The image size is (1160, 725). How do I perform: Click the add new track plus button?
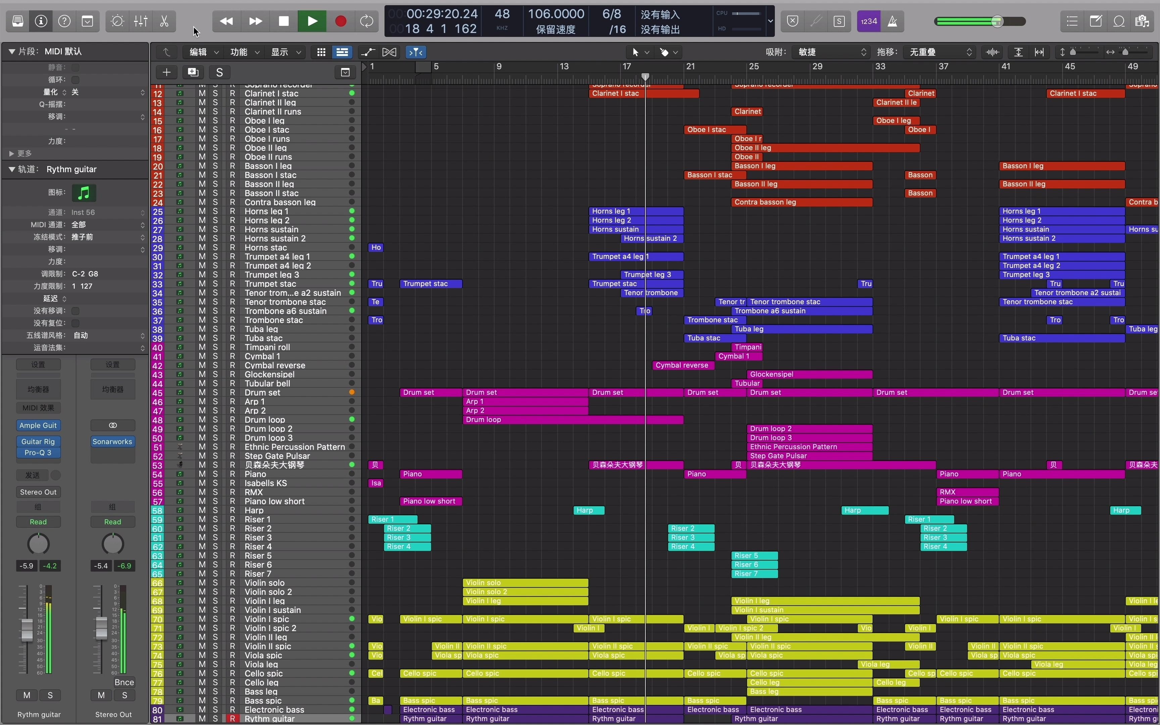pyautogui.click(x=166, y=72)
